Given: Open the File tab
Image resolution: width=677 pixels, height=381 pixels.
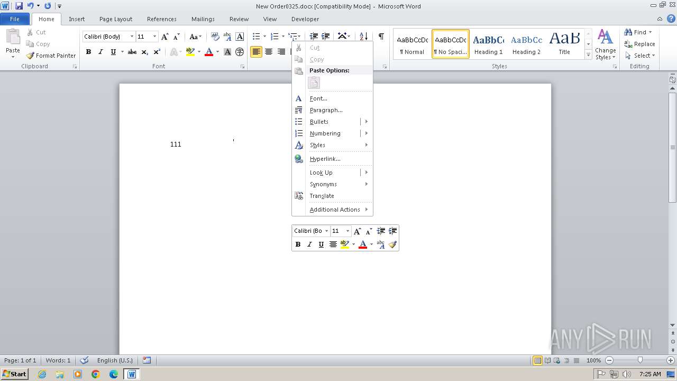Looking at the screenshot, I should click(15, 19).
